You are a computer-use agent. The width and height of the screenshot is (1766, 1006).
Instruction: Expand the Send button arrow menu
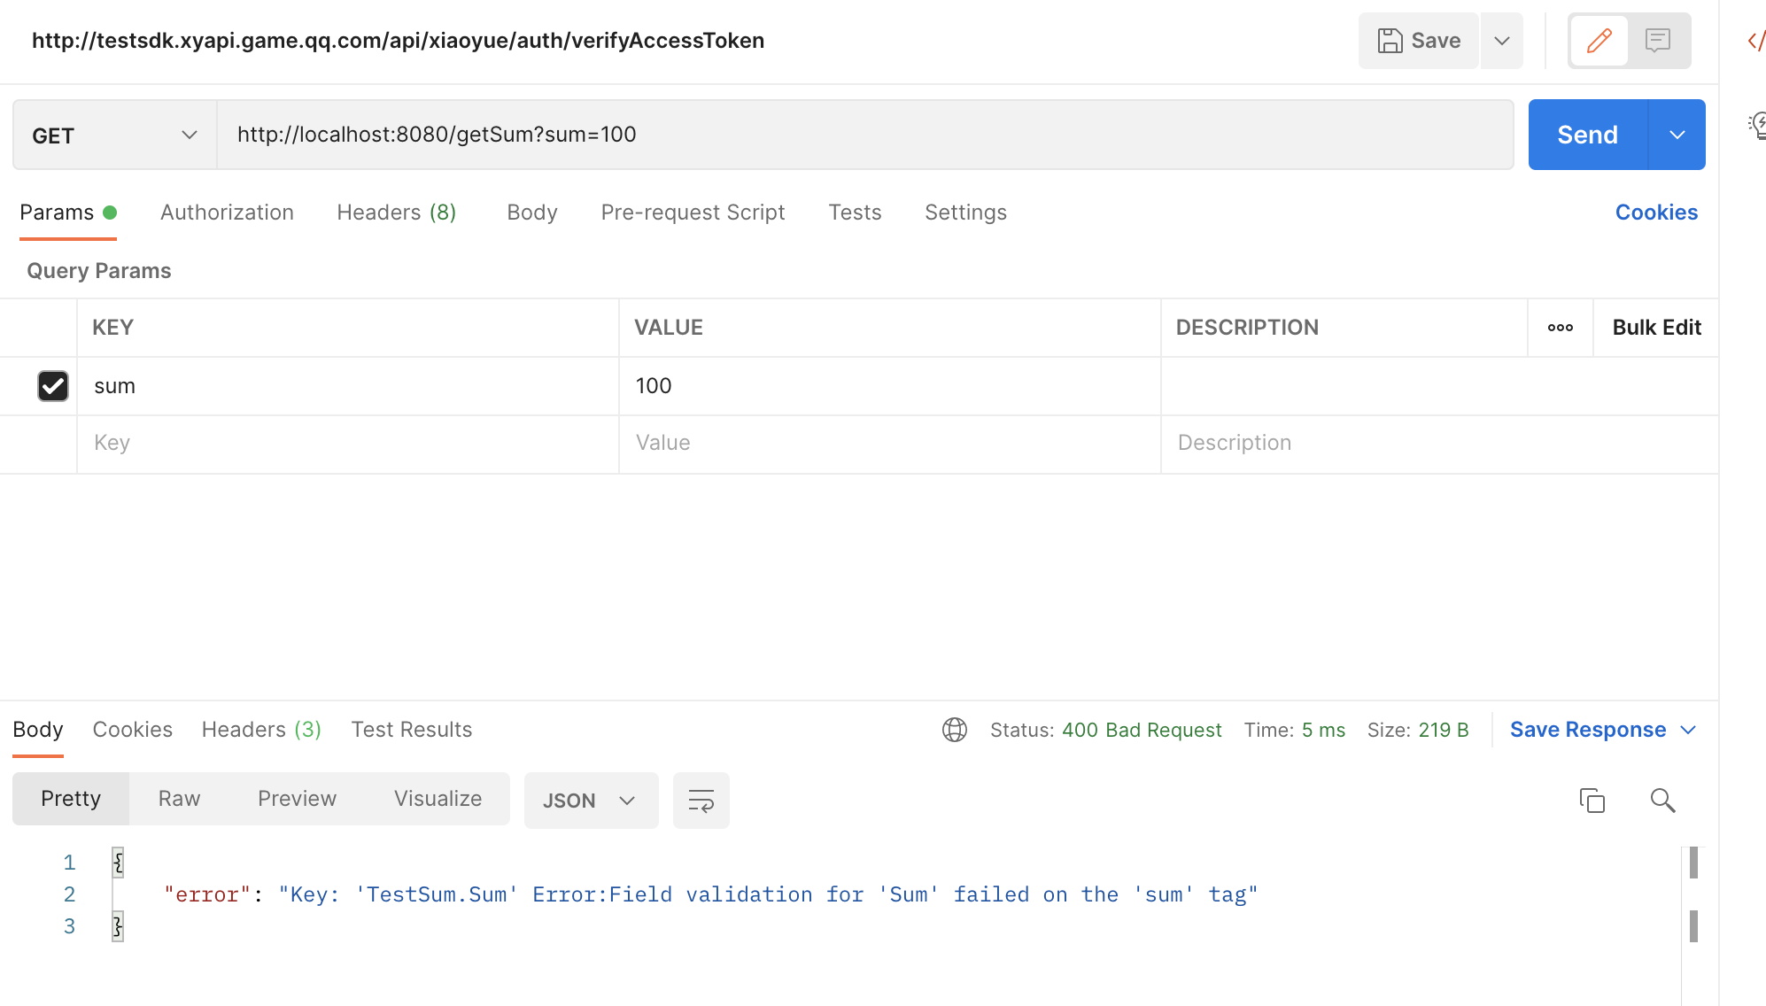1677,135
